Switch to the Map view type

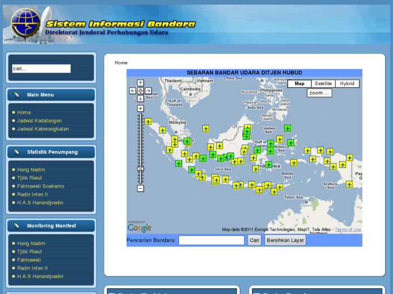click(x=299, y=84)
